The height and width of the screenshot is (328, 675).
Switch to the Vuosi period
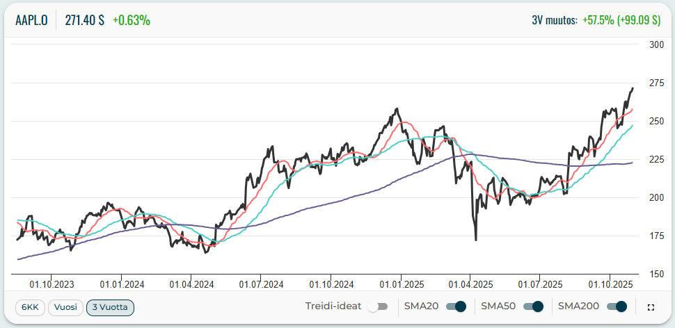tap(65, 306)
